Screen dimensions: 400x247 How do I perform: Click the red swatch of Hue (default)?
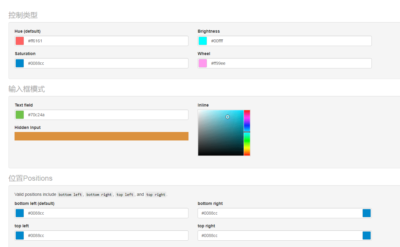(x=20, y=41)
